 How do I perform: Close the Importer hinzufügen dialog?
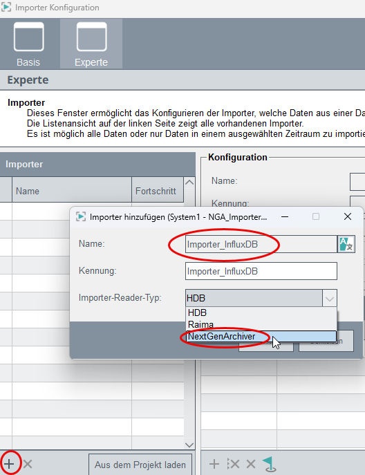[348, 216]
